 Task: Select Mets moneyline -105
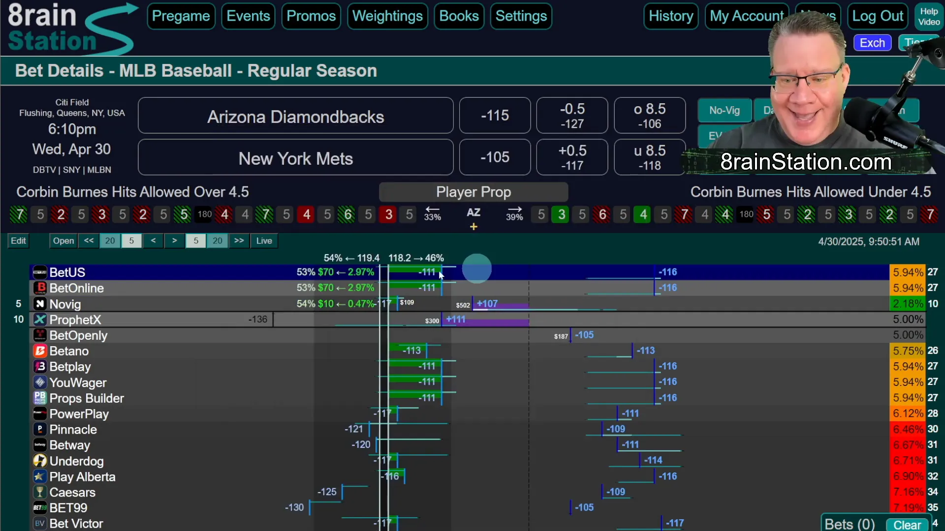click(495, 157)
